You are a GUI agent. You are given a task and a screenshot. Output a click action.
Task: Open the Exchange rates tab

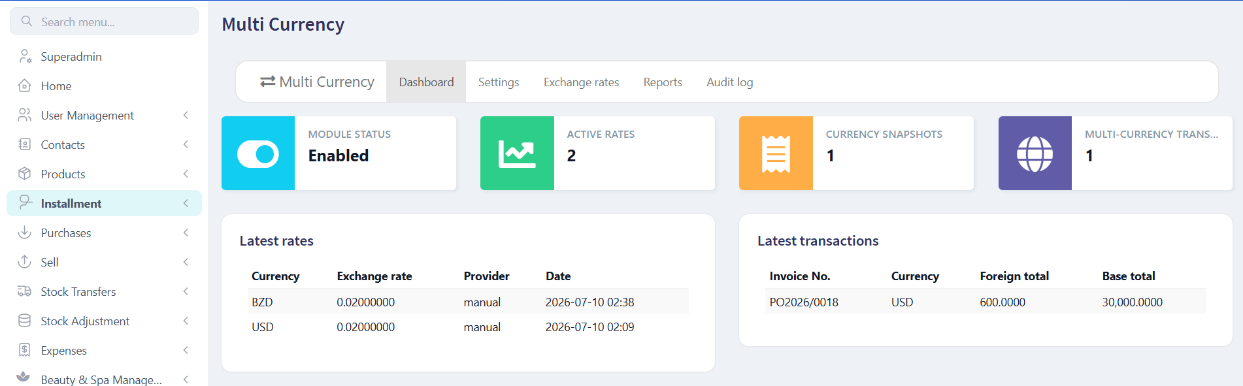(581, 82)
